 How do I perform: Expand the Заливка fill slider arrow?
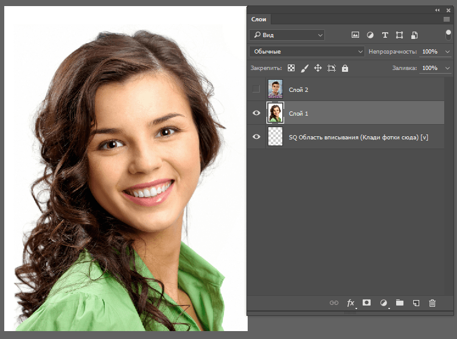(x=447, y=68)
